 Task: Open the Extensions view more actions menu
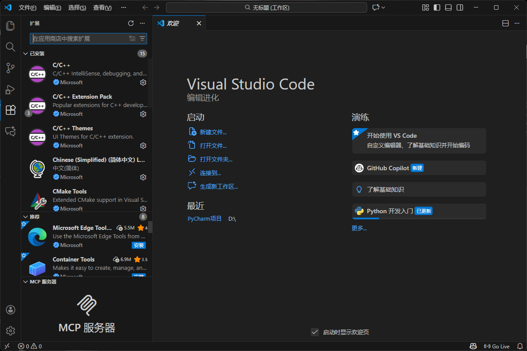[x=142, y=23]
